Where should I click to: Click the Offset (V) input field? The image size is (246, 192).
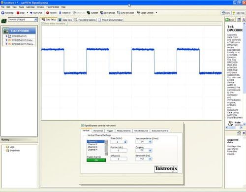coord(119,159)
